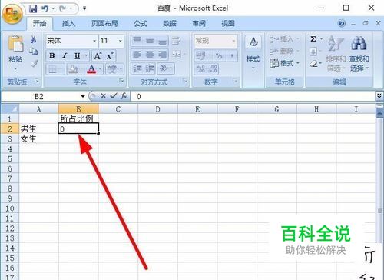This screenshot has width=384, height=280.
Task: Open the 视图 tab
Action: (x=227, y=24)
